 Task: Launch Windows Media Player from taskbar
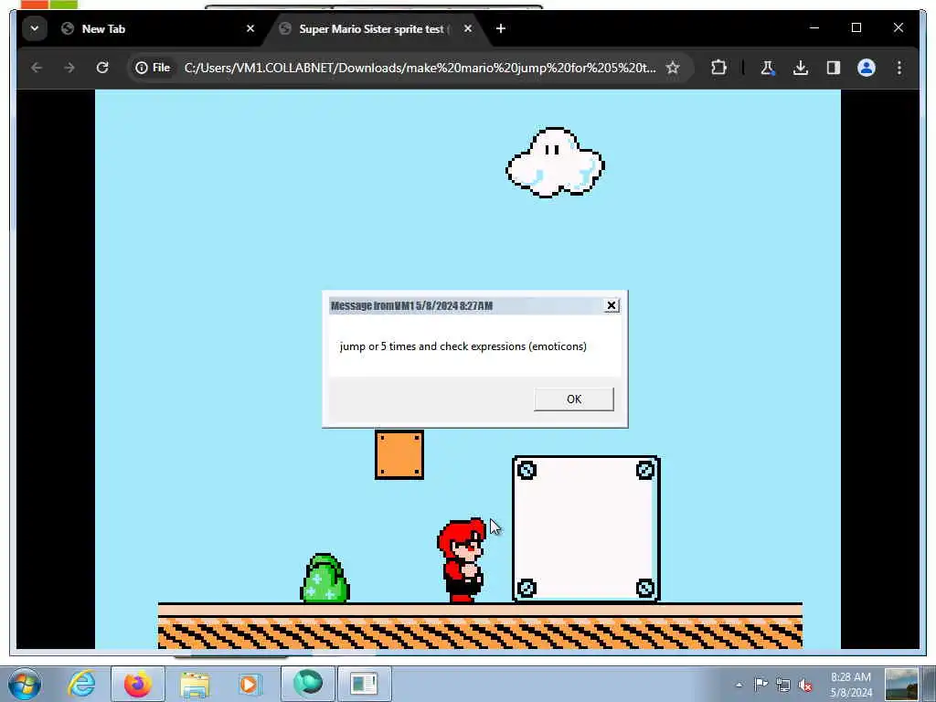250,684
